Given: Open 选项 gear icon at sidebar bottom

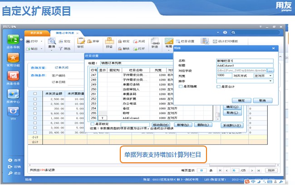Looking at the screenshot, I should (x=10, y=160).
